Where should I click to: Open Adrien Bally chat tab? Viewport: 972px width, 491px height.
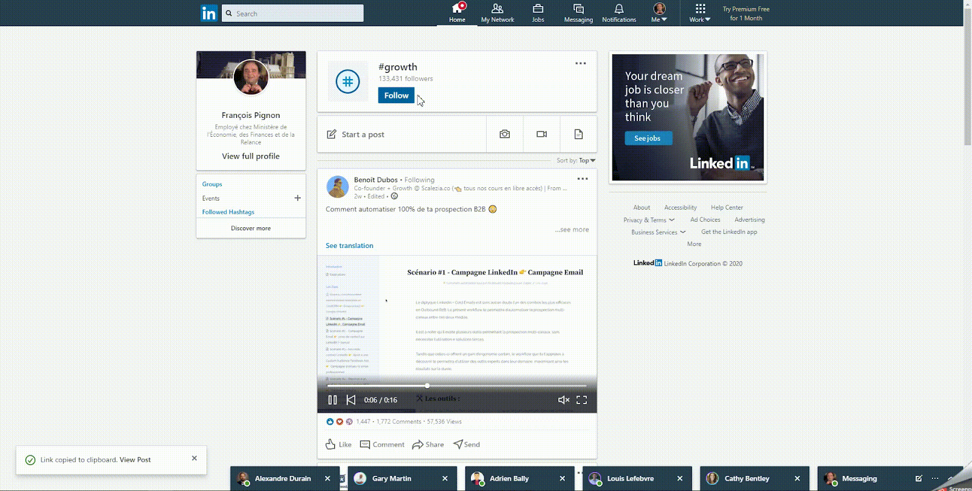click(x=510, y=478)
